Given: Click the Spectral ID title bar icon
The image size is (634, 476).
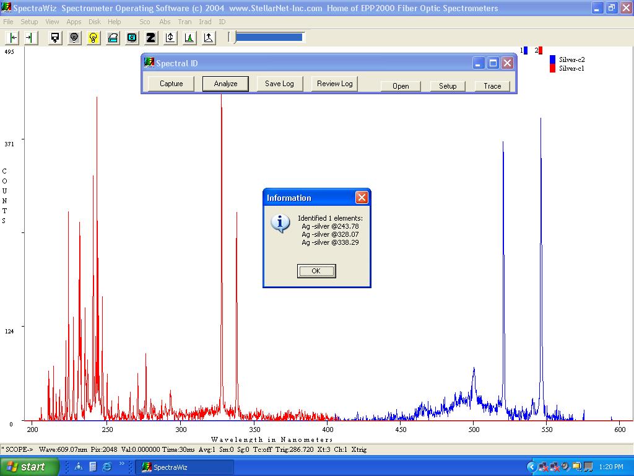Looking at the screenshot, I should click(149, 63).
